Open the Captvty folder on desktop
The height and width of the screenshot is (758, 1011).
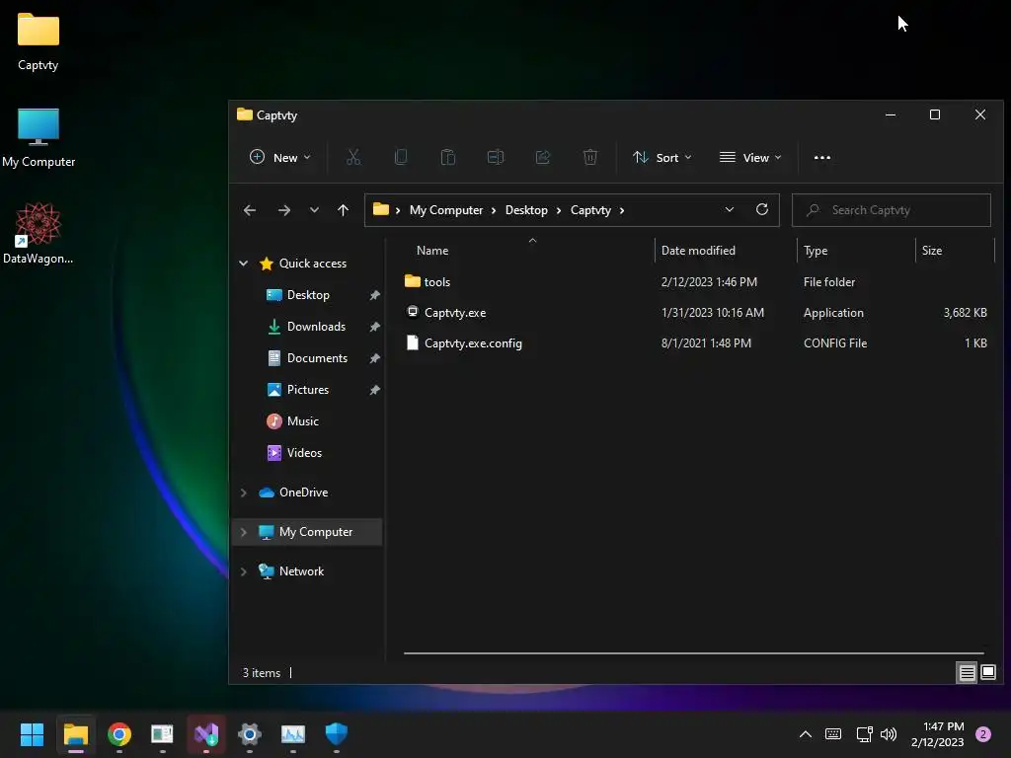pos(39,41)
